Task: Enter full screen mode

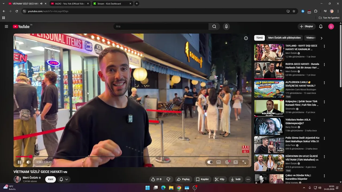Action: (244, 162)
